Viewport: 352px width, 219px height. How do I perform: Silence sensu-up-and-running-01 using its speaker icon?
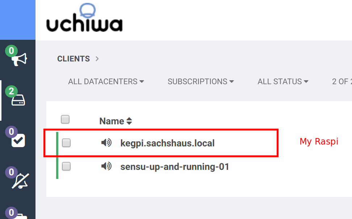point(106,167)
